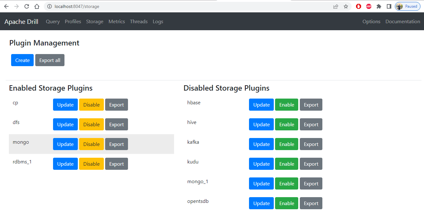
Task: Click Export all plugins button
Action: [x=50, y=60]
